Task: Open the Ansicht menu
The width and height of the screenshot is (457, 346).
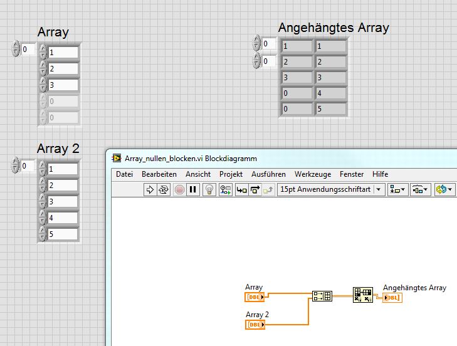Action: [198, 174]
